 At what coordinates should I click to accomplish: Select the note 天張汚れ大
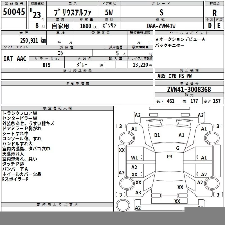point(13,154)
